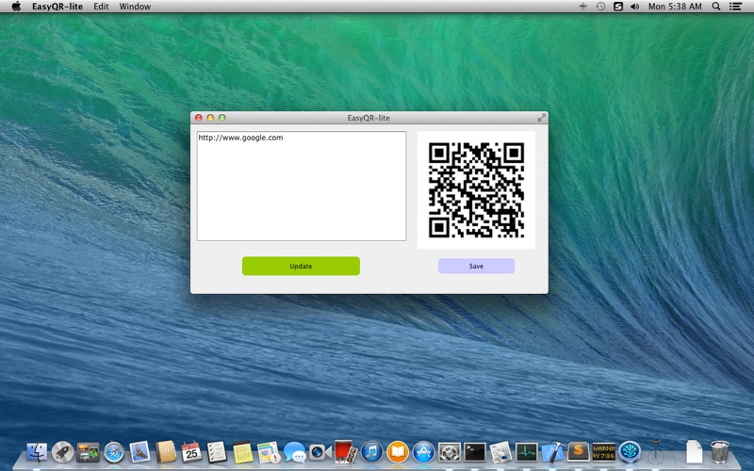Open Activity Monitor in the Dock
Screen dimensions: 754x471
click(x=527, y=452)
